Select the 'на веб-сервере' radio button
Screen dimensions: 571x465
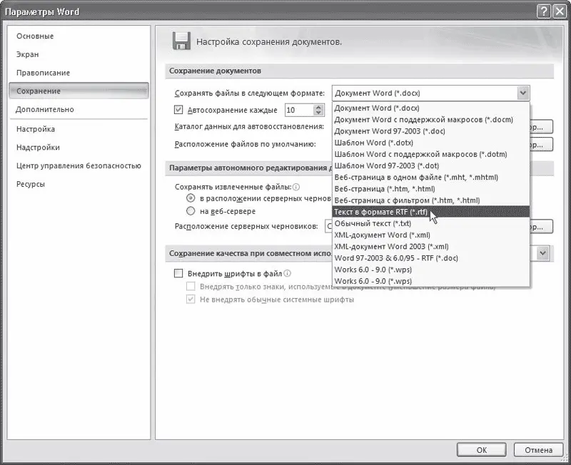click(x=191, y=211)
